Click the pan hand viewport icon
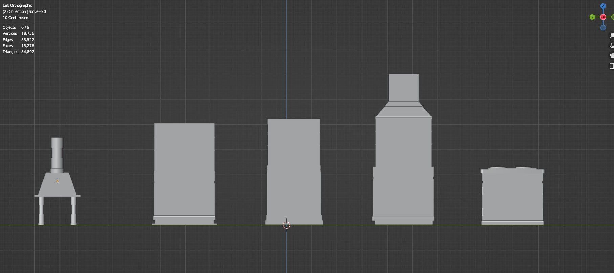Image resolution: width=614 pixels, height=273 pixels. click(x=612, y=45)
